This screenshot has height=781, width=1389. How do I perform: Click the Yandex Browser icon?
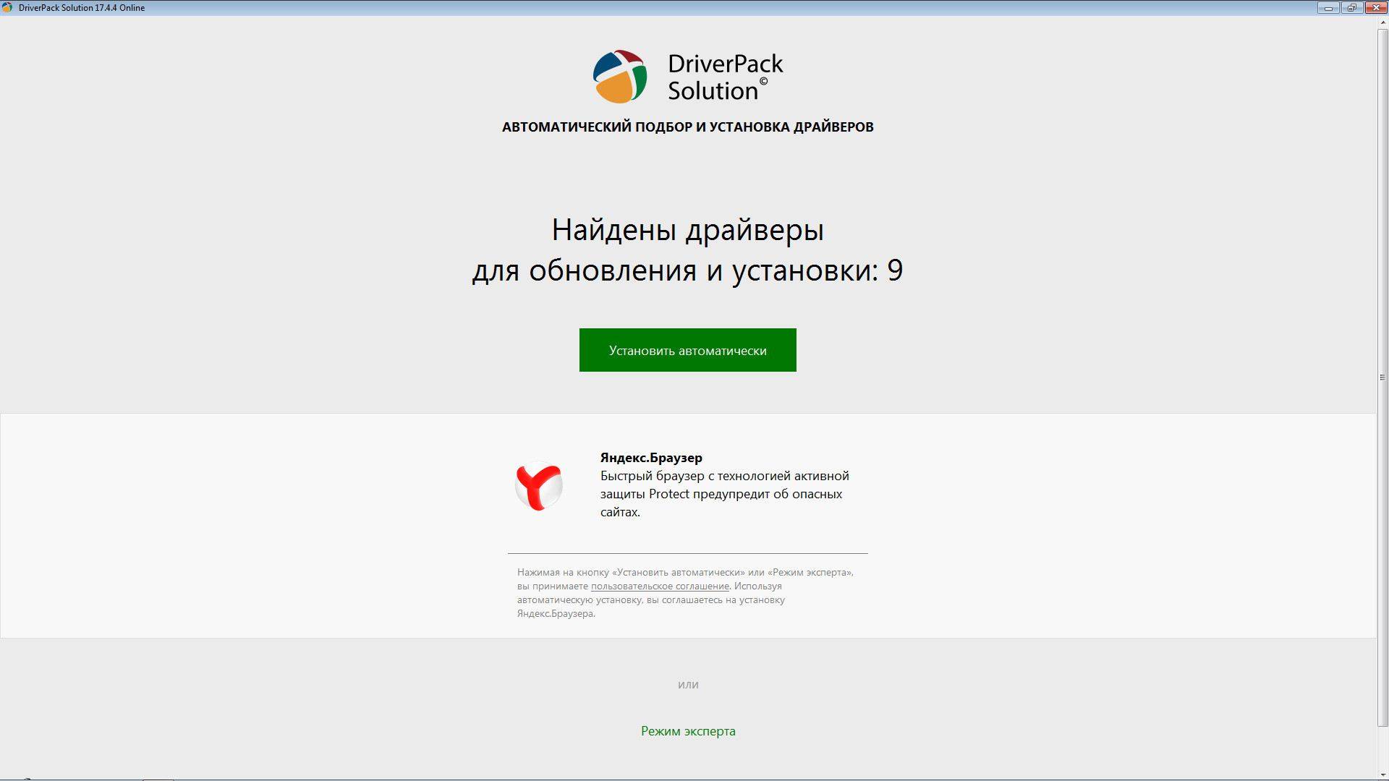tap(539, 486)
